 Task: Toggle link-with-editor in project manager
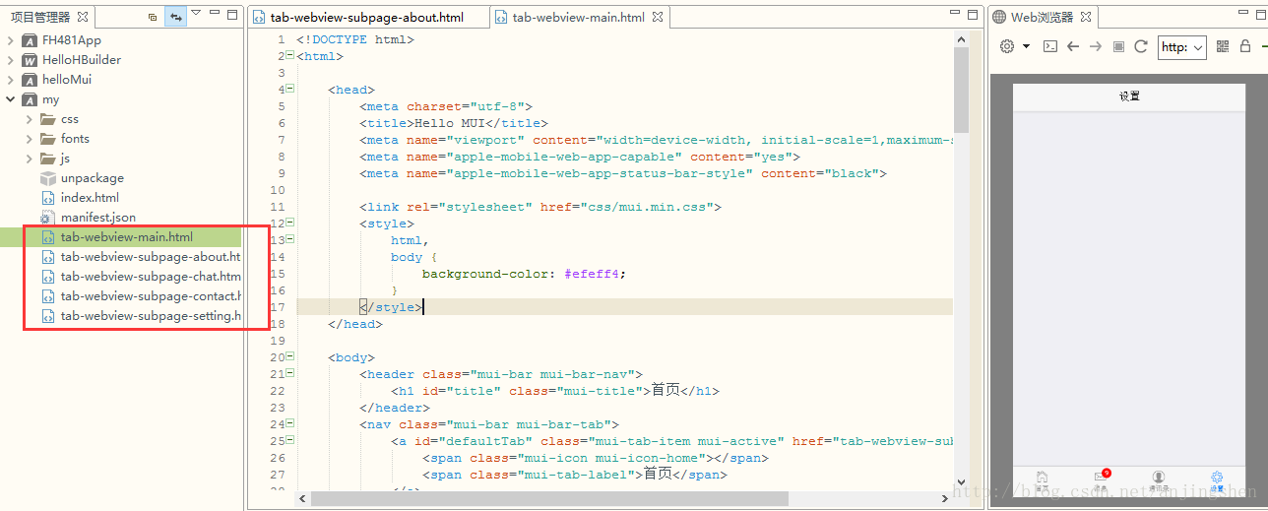point(175,17)
